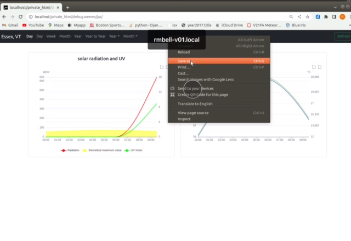
Task: Select Inspect from the context menu
Action: (184, 119)
